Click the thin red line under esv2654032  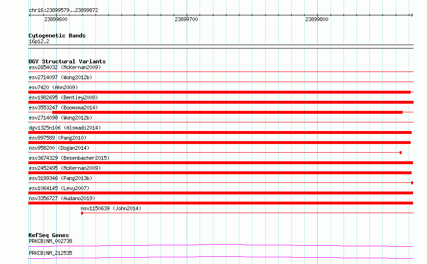tap(221, 72)
